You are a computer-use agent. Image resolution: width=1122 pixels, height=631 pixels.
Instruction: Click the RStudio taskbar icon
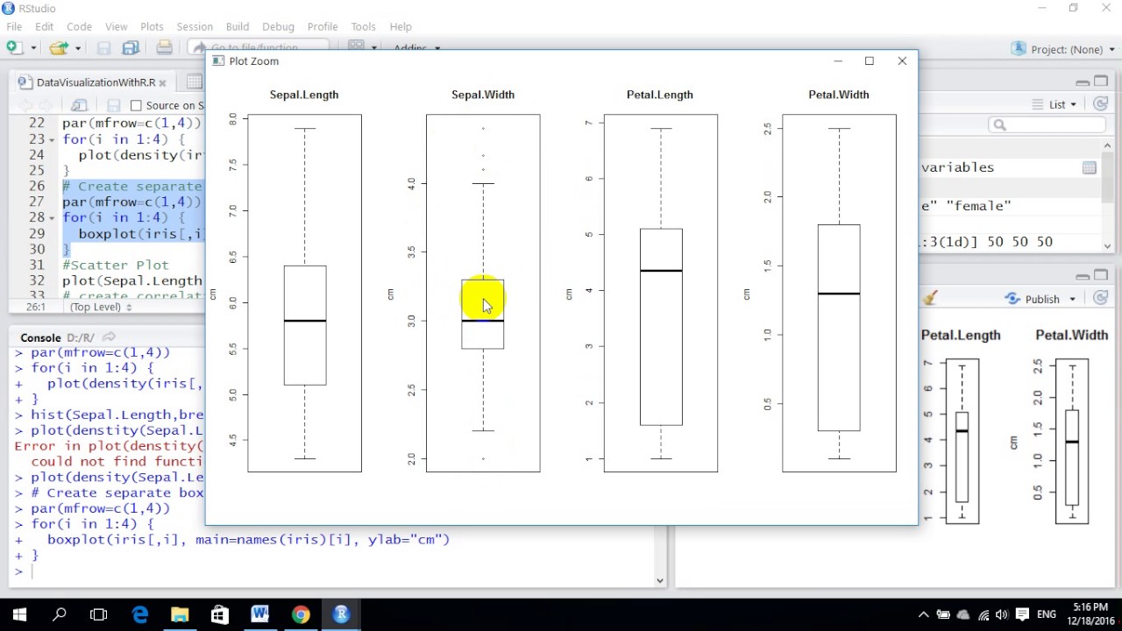click(x=341, y=614)
